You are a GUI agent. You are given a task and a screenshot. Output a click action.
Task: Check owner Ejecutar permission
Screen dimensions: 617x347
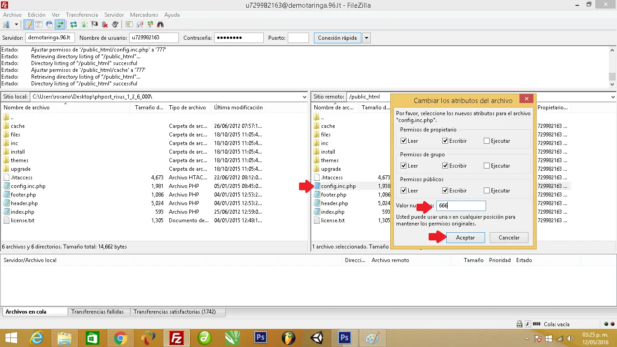pyautogui.click(x=486, y=141)
